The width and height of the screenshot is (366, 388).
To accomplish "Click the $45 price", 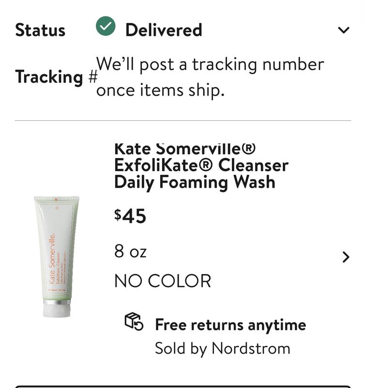I will pyautogui.click(x=130, y=216).
